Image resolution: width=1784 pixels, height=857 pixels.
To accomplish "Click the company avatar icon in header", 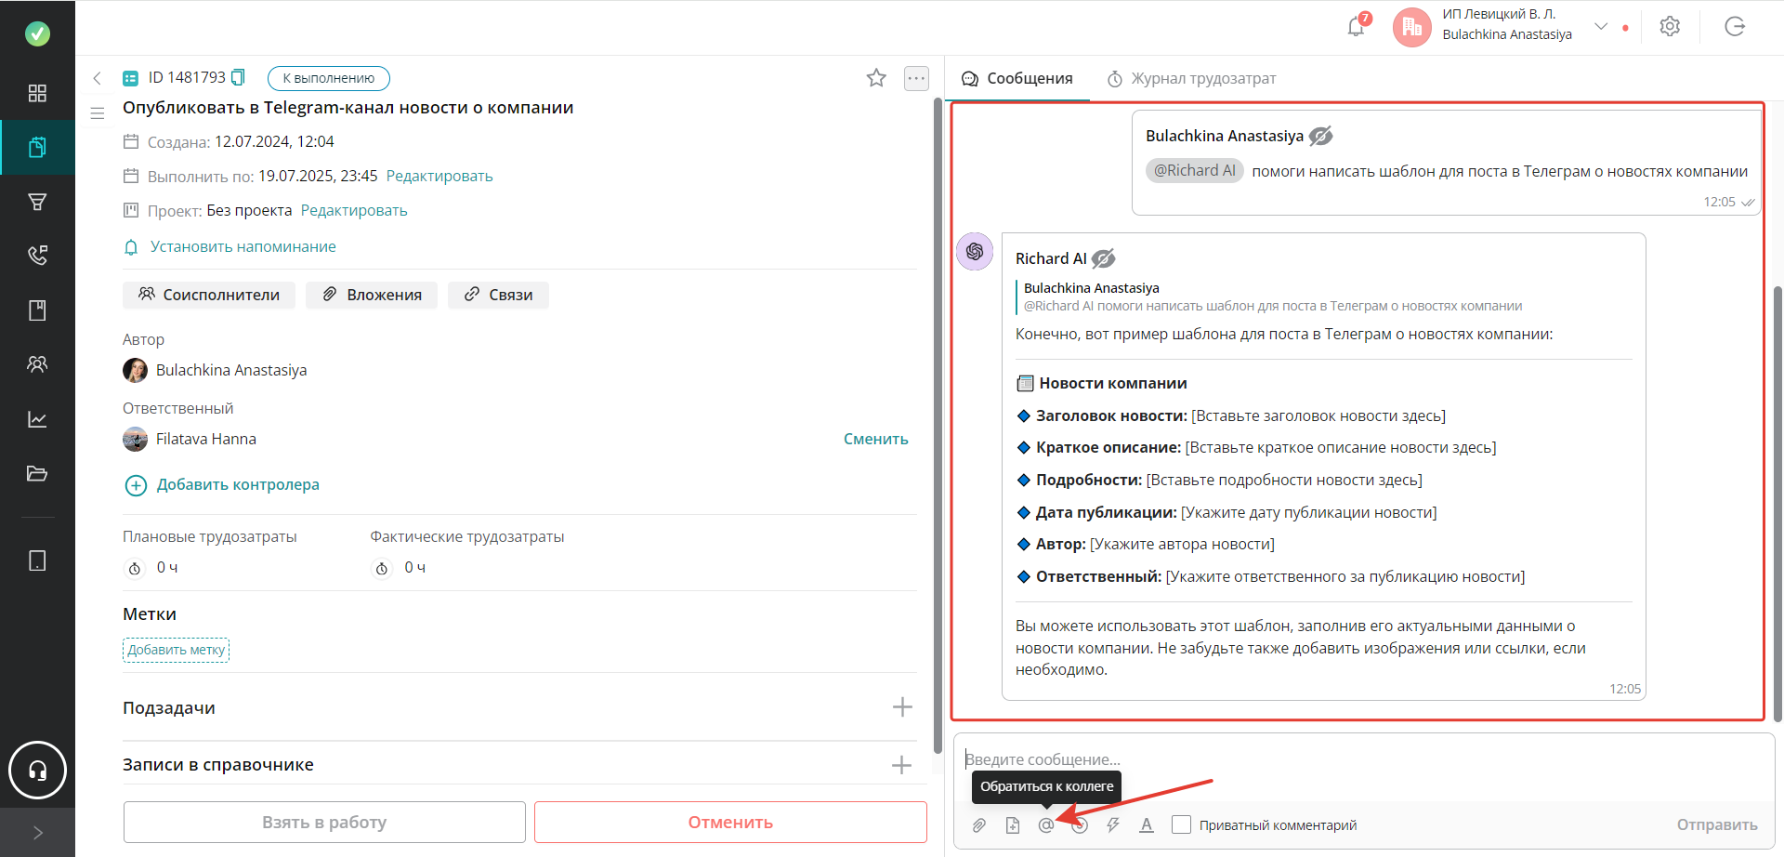I will 1412,27.
